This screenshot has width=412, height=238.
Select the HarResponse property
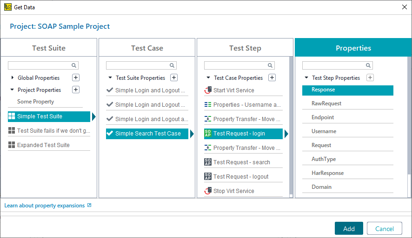pos(348,173)
